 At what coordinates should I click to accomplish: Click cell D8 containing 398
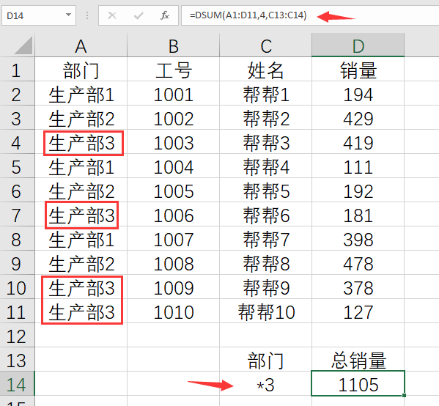[x=358, y=239]
